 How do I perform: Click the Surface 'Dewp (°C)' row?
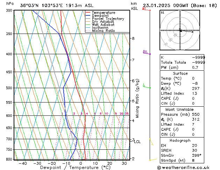[x=182, y=84]
